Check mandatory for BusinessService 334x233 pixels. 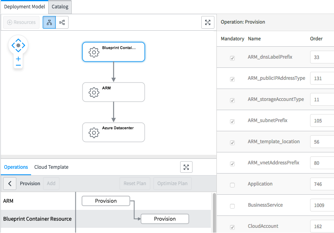(232, 206)
